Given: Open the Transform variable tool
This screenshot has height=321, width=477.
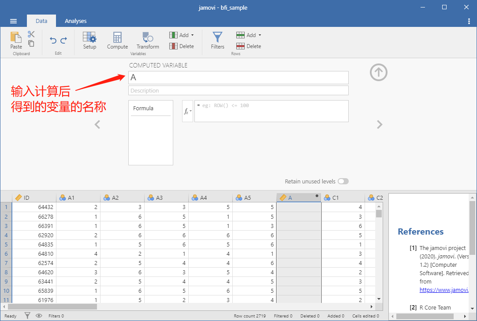Looking at the screenshot, I should [x=148, y=41].
